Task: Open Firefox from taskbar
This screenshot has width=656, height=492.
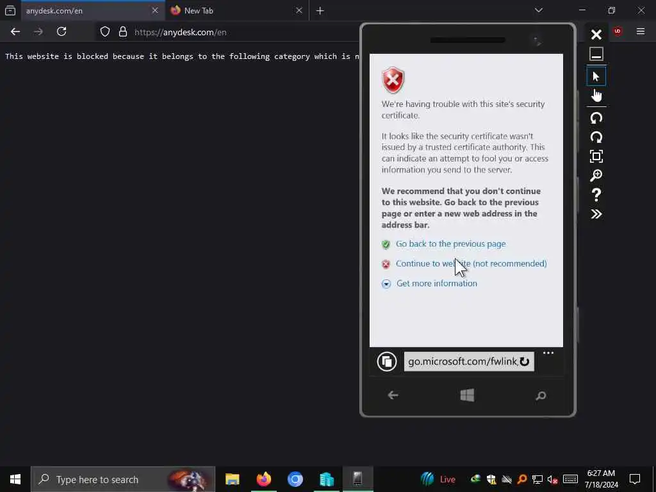Action: tap(263, 479)
